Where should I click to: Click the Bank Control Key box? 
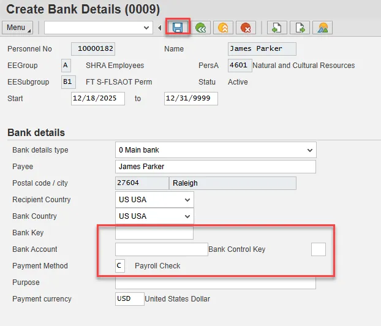click(x=319, y=249)
